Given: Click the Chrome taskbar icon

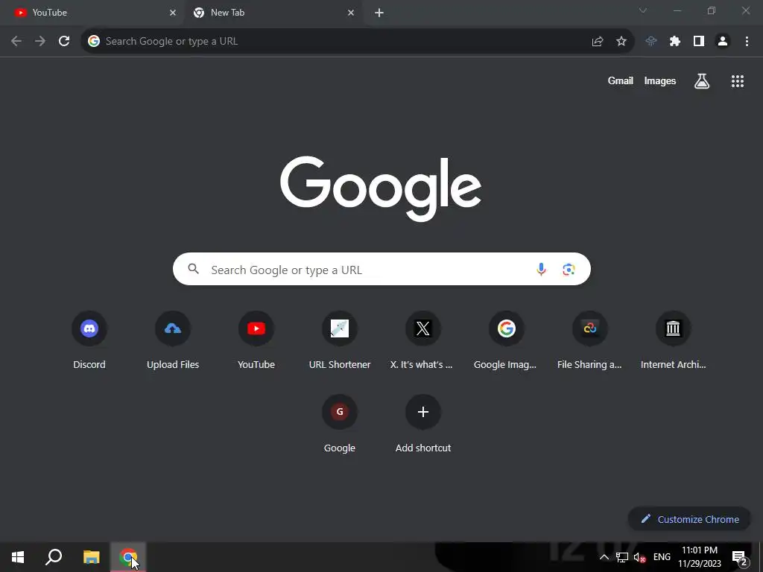Looking at the screenshot, I should 128,557.
